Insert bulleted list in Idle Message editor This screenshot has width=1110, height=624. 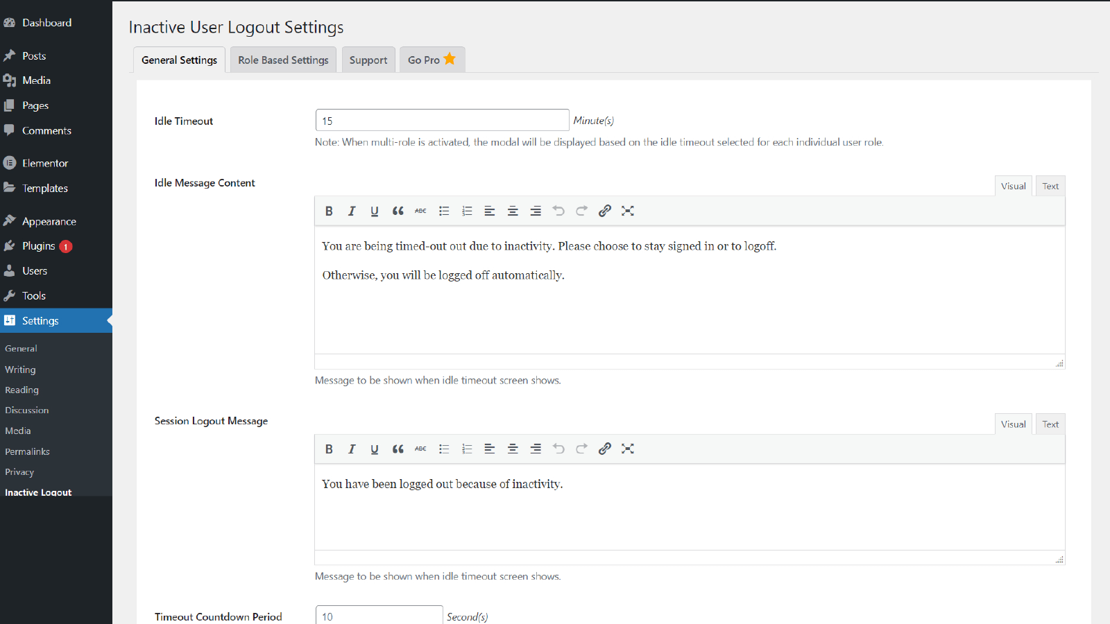click(444, 211)
